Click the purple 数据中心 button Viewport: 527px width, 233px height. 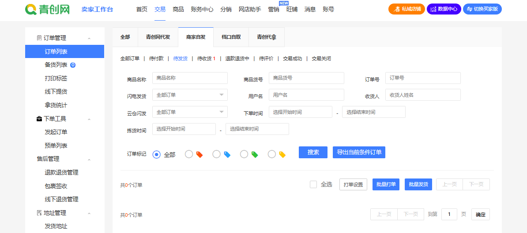444,9
